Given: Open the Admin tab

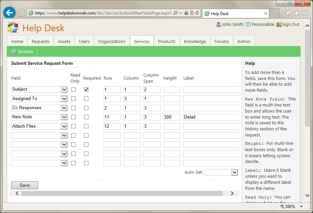Looking at the screenshot, I should tap(244, 41).
